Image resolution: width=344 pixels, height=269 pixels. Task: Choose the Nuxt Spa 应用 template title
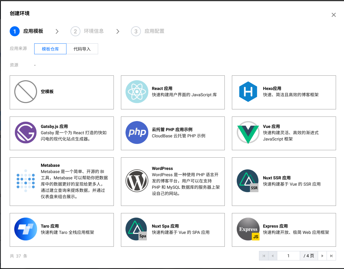pyautogui.click(x=165, y=226)
